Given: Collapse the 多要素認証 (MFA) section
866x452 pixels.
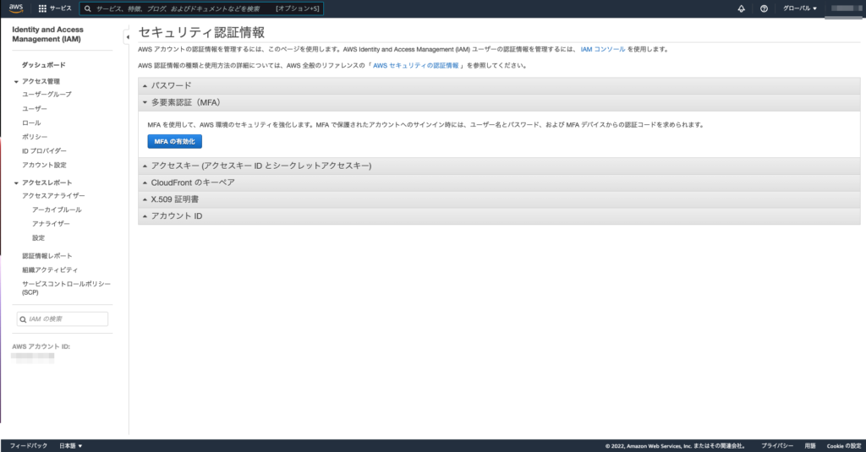Looking at the screenshot, I should point(185,102).
